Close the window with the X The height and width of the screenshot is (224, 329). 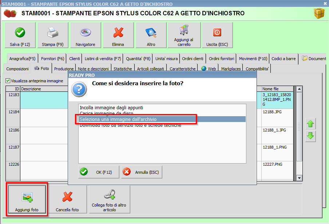[325, 4]
